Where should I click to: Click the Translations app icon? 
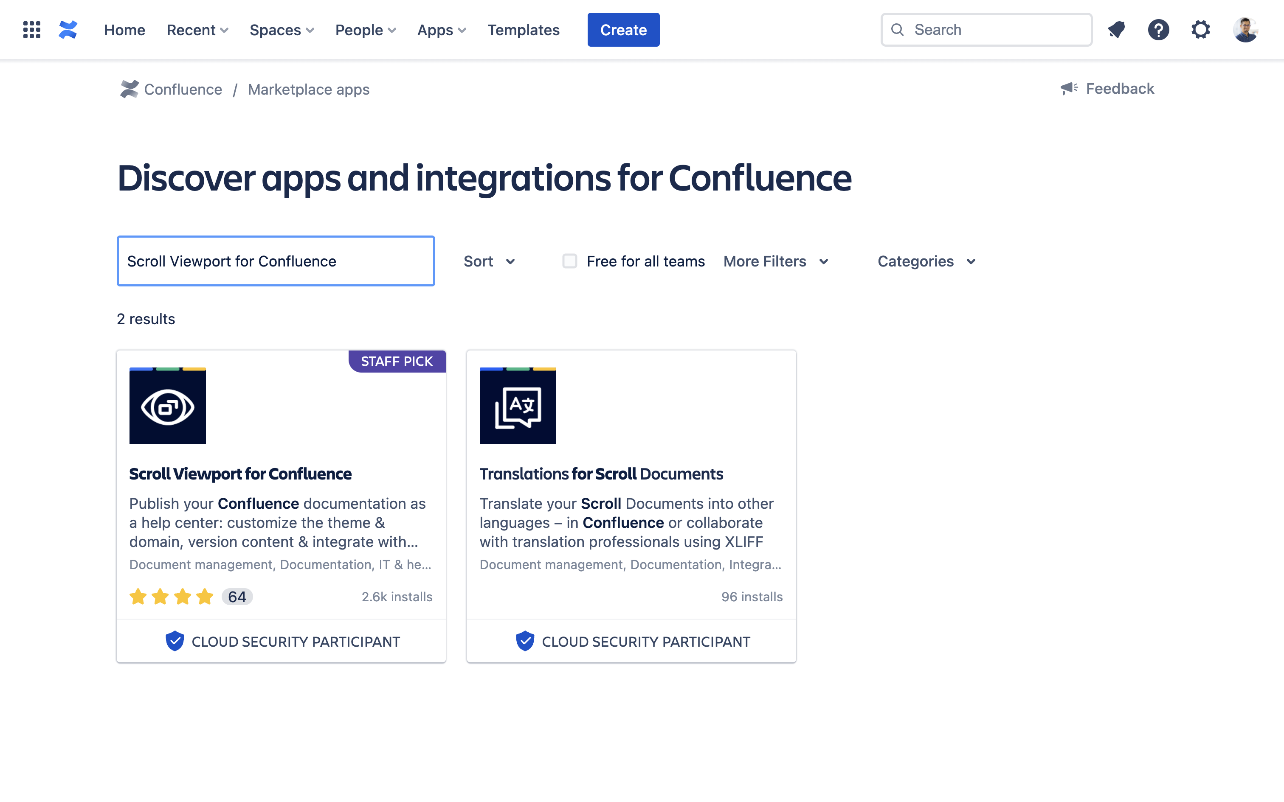(518, 406)
